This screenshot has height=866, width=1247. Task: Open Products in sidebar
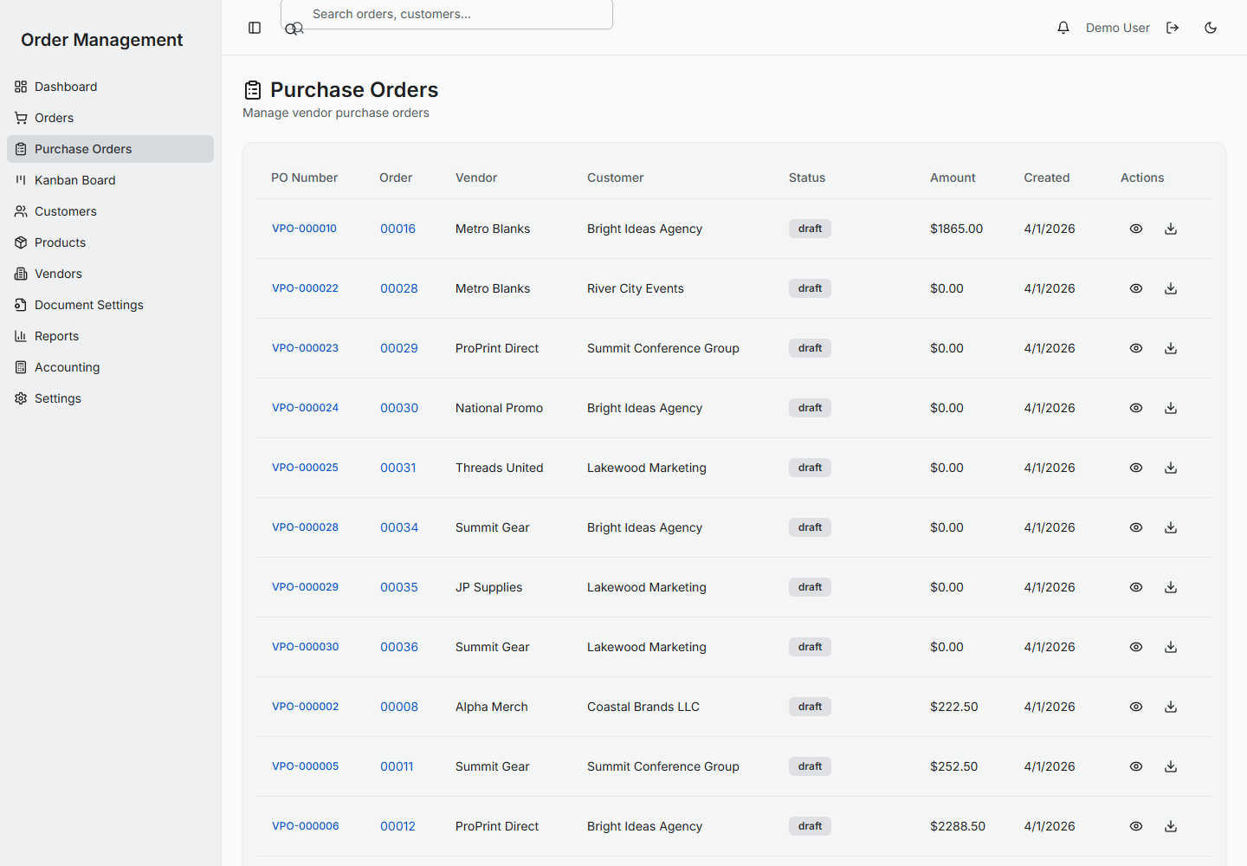[x=110, y=242]
